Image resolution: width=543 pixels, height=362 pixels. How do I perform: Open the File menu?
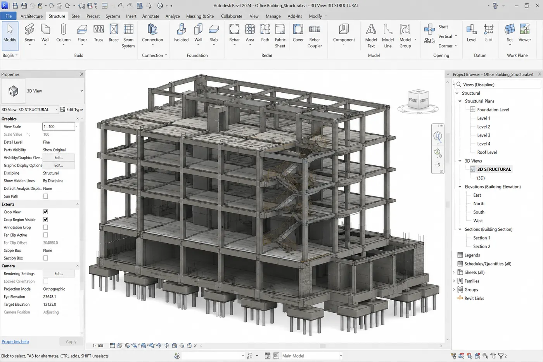pos(9,16)
